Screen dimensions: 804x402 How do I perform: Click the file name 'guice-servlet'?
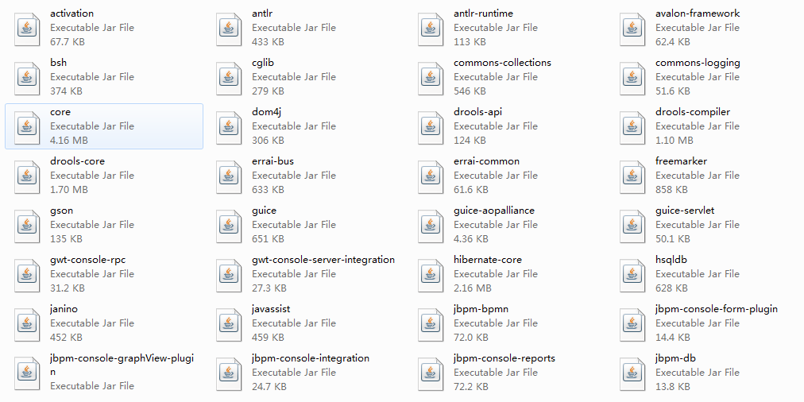pos(685,211)
